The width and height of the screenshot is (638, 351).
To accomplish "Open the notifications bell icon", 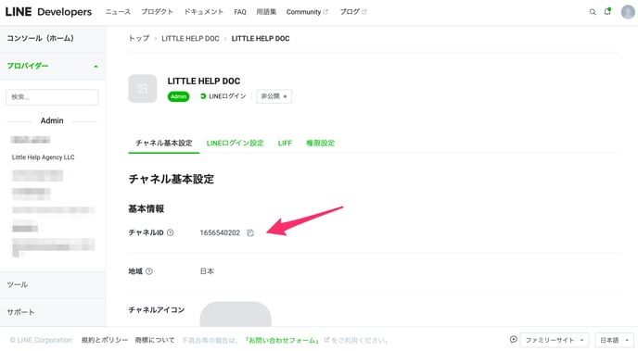I will click(x=607, y=12).
